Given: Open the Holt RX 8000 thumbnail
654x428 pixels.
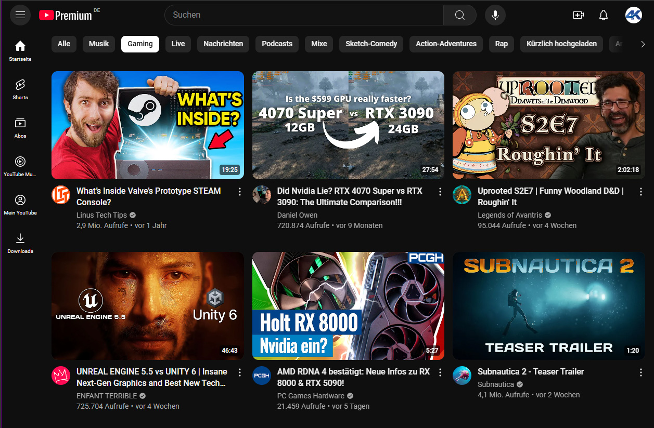Looking at the screenshot, I should pos(348,306).
